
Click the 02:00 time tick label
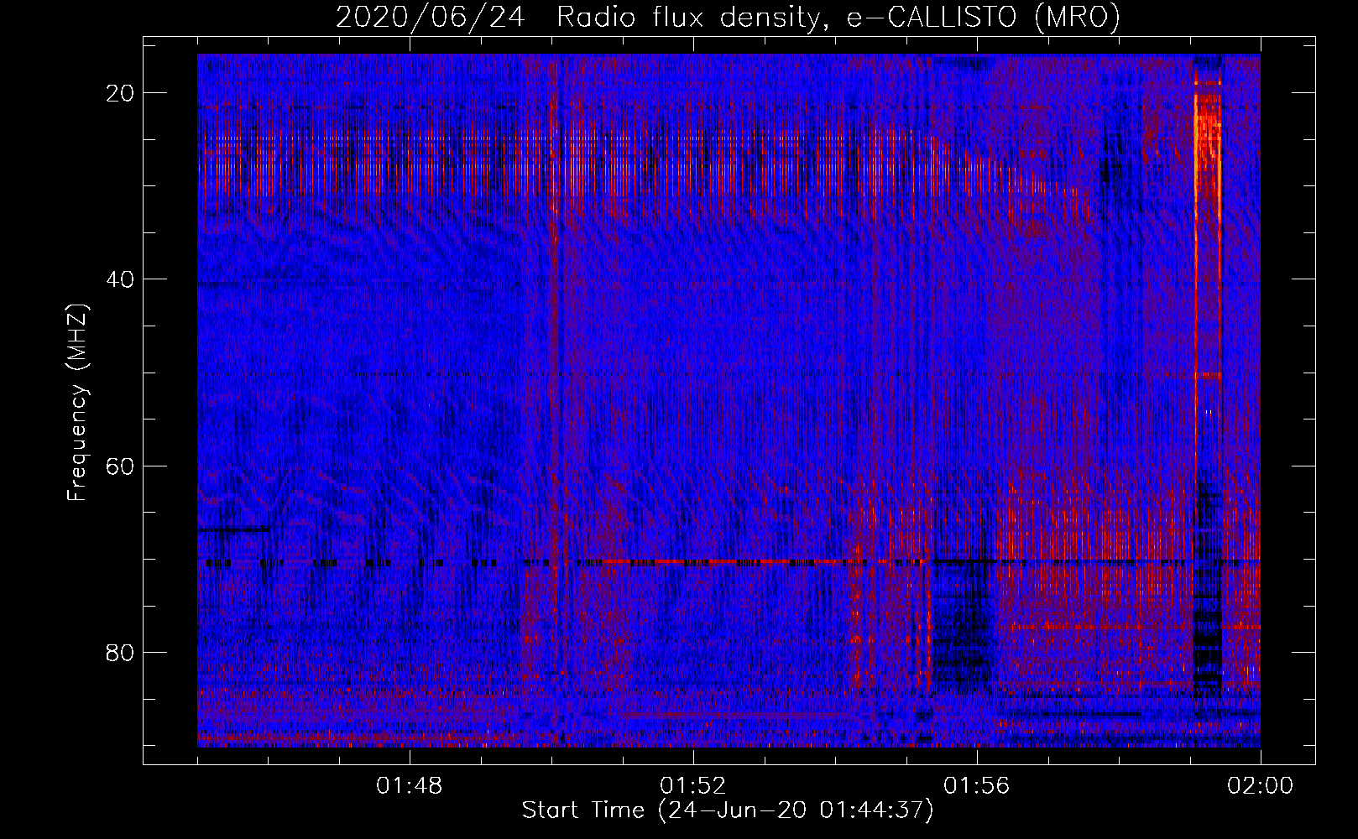1260,786
